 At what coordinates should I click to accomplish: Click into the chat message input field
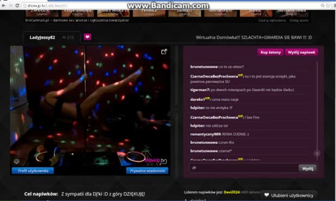tap(244, 168)
